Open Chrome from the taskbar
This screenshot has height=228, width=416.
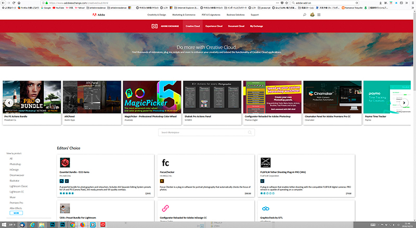point(72,225)
